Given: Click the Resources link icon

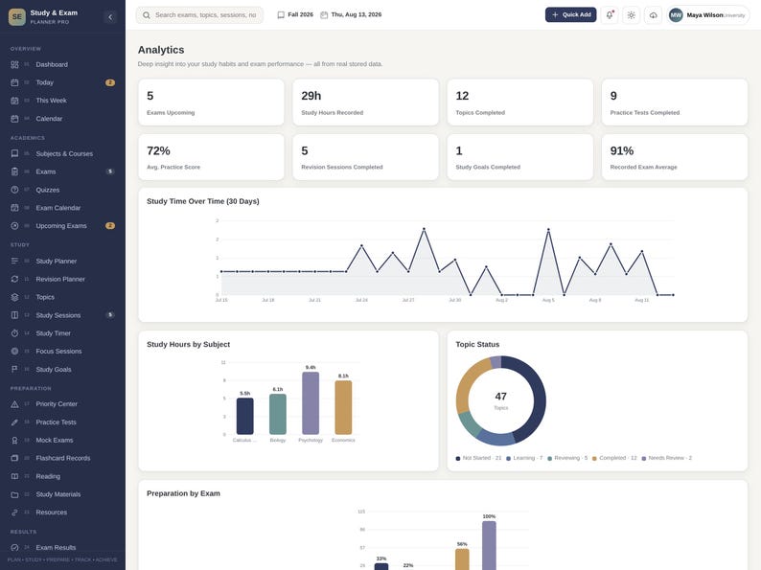Looking at the screenshot, I should (14, 513).
